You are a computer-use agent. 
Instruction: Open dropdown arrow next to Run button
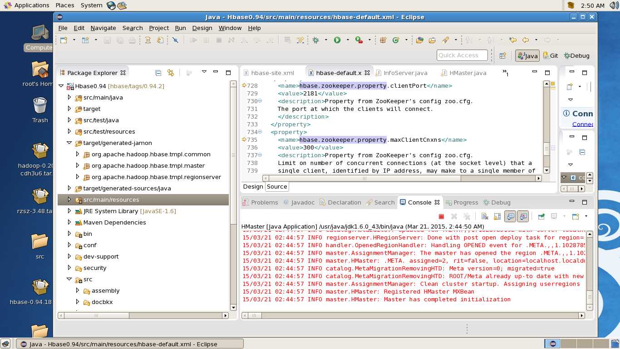[x=348, y=40]
